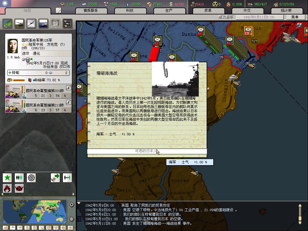Go to the 贸易 trade tab

tap(208, 11)
